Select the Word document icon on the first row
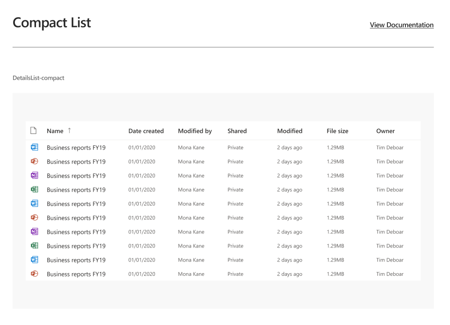This screenshot has height=325, width=450. tap(34, 147)
